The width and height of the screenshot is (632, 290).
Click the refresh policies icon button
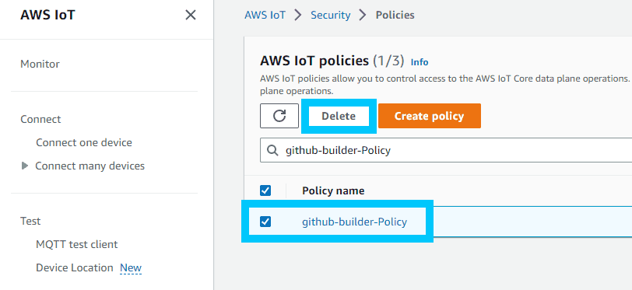279,116
